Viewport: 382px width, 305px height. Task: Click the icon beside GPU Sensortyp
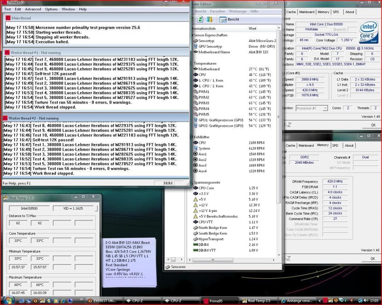click(195, 46)
